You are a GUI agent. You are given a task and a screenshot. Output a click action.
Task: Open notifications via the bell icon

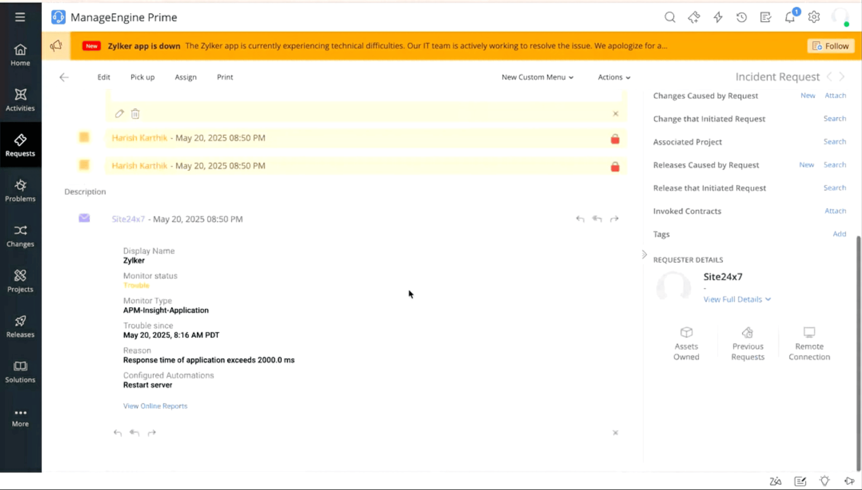pos(790,17)
